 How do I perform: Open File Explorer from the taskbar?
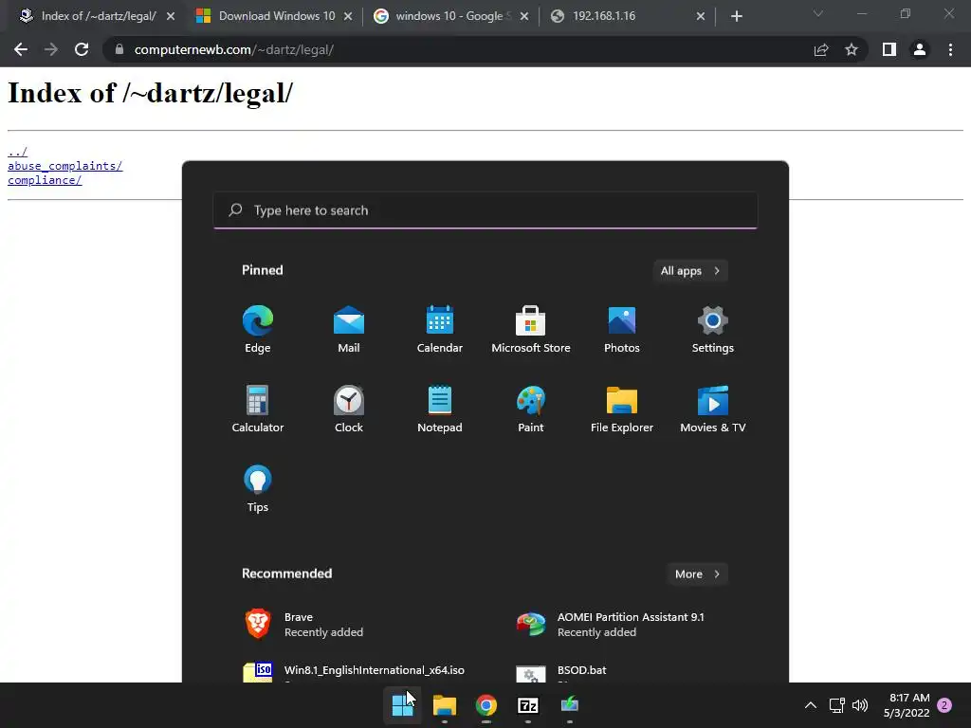445,705
